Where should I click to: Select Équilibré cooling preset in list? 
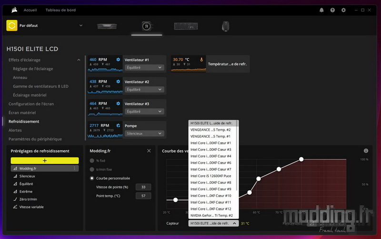pyautogui.click(x=26, y=184)
